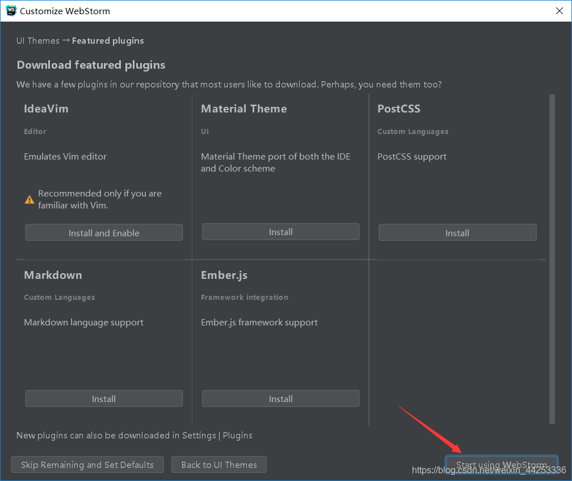Screen dimensions: 572x481
Task: Click the plugins list vertical scrollbar
Action: pyautogui.click(x=552, y=259)
